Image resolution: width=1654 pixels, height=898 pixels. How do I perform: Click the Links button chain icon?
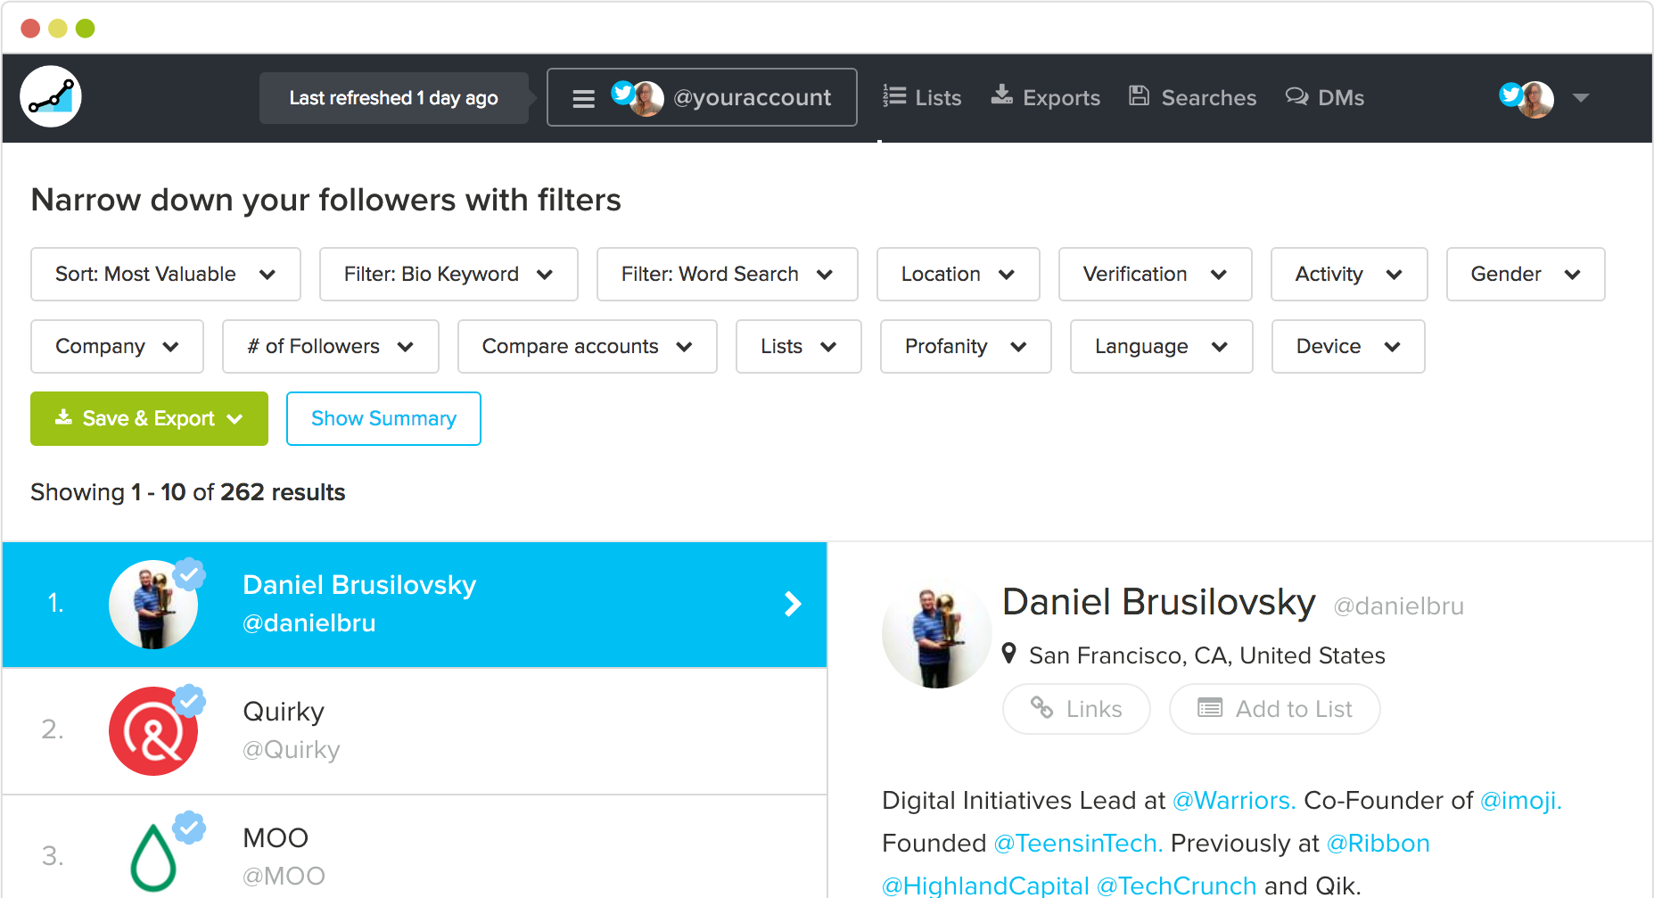[x=1041, y=708]
